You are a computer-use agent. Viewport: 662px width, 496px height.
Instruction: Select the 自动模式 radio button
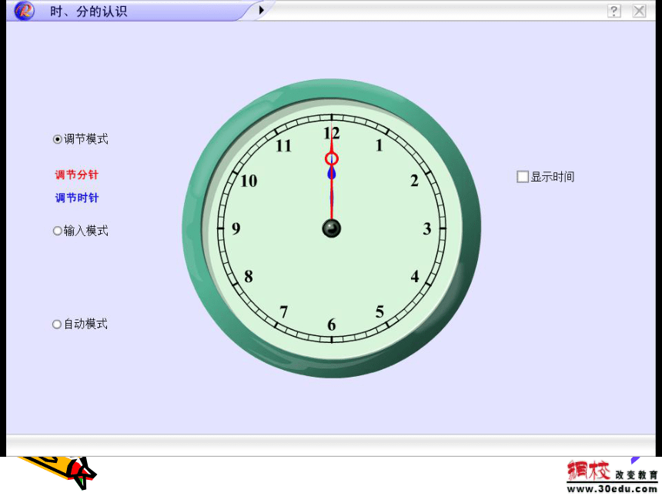tap(57, 324)
